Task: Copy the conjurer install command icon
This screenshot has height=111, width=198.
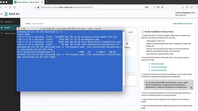Action: [191, 88]
